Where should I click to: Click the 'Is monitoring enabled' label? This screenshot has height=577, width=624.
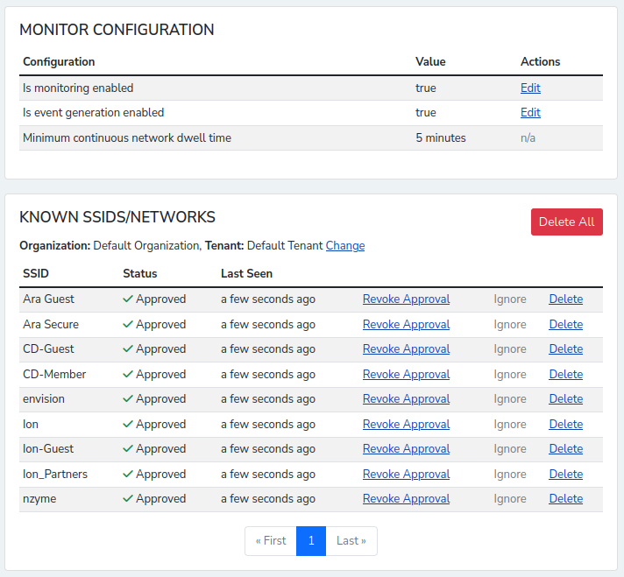pyautogui.click(x=78, y=88)
